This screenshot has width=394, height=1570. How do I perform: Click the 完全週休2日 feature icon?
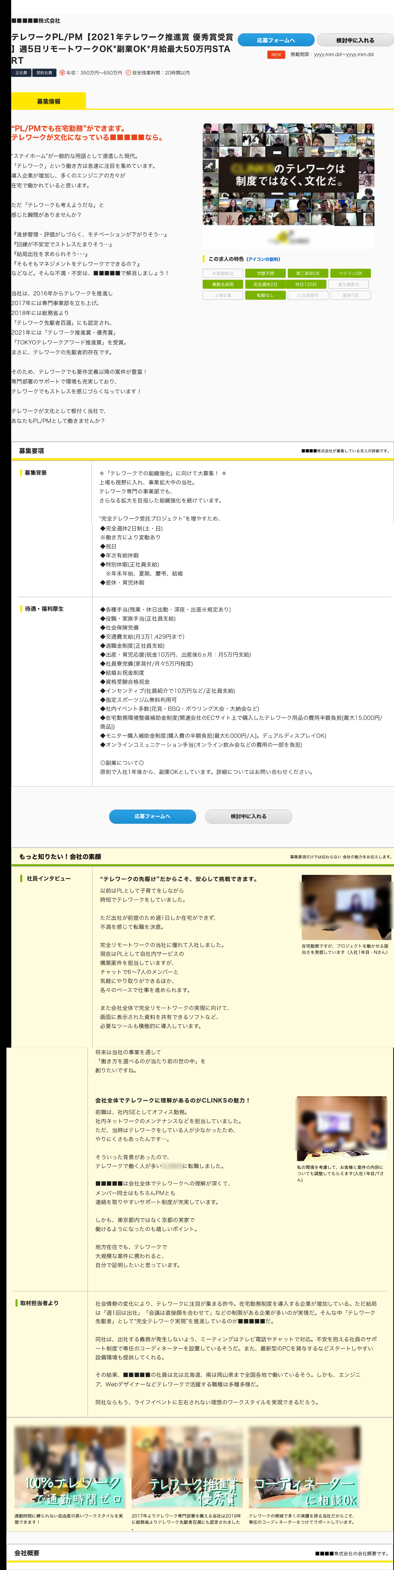click(x=265, y=285)
